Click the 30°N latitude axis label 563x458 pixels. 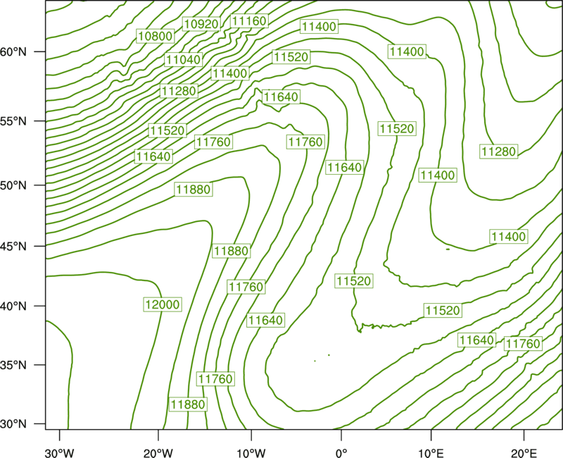[13, 424]
